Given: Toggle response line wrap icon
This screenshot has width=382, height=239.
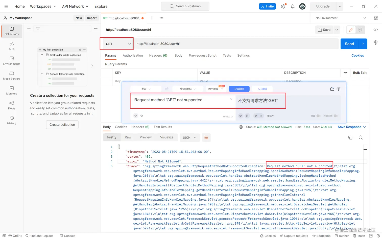Looking at the screenshot, I should 206,138.
